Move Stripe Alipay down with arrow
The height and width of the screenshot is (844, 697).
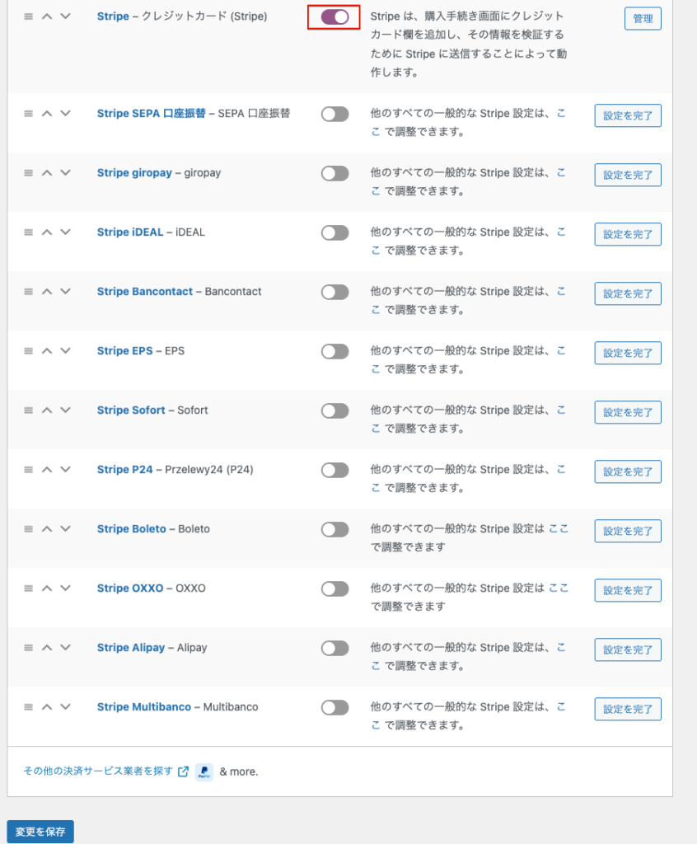(x=65, y=648)
